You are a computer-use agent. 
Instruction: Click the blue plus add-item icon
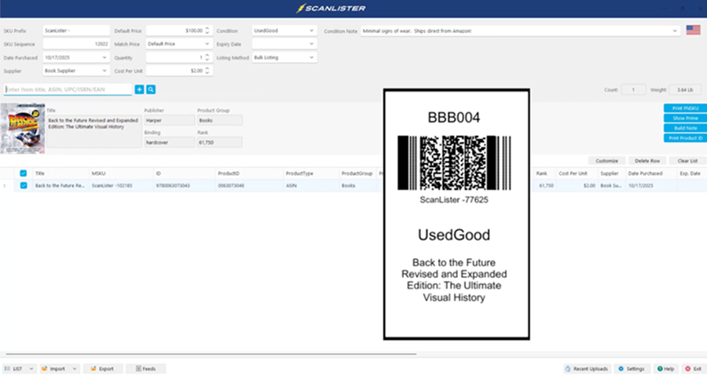(x=139, y=89)
